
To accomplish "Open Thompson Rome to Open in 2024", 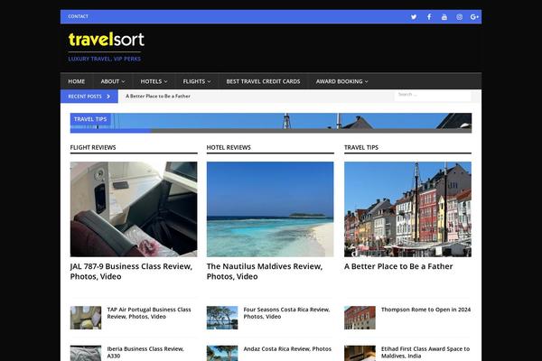I will pos(425,310).
